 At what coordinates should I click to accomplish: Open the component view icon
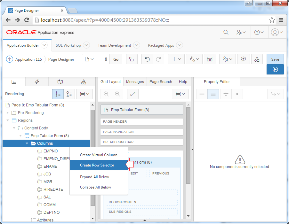click(x=210, y=59)
